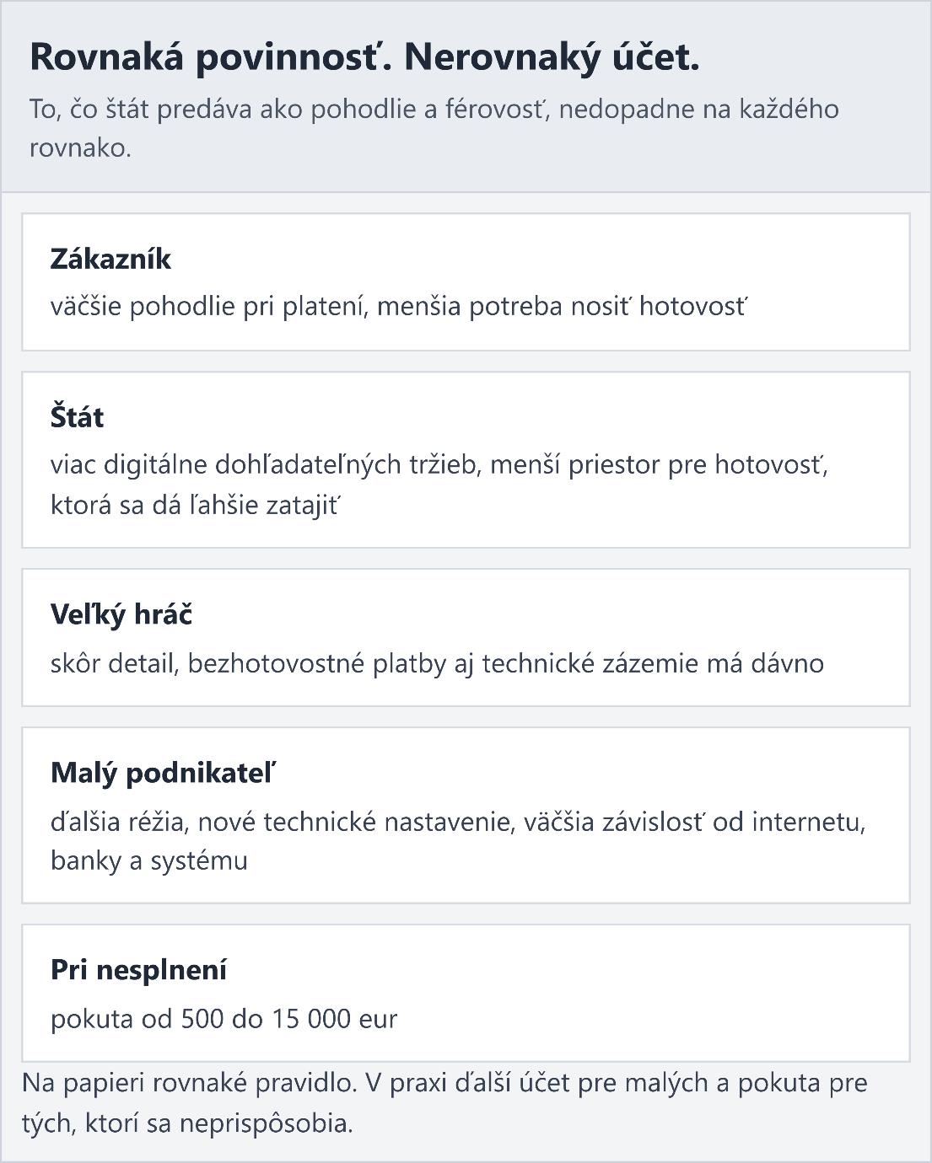Viewport: 932px width, 1163px height.
Task: Click the word 'hotovosť' in the Zákazník card
Action: 692,306
